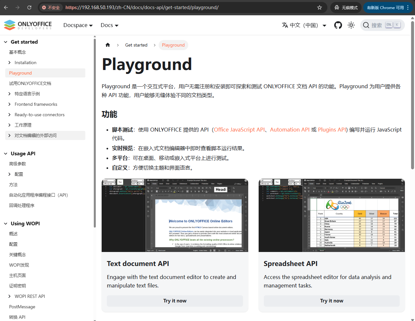
Task: Reload the page with the refresh icon
Action: pyautogui.click(x=29, y=7)
